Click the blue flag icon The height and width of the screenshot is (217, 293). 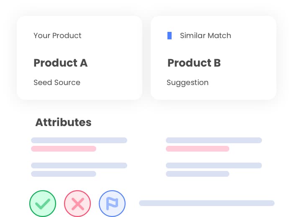pyautogui.click(x=112, y=204)
